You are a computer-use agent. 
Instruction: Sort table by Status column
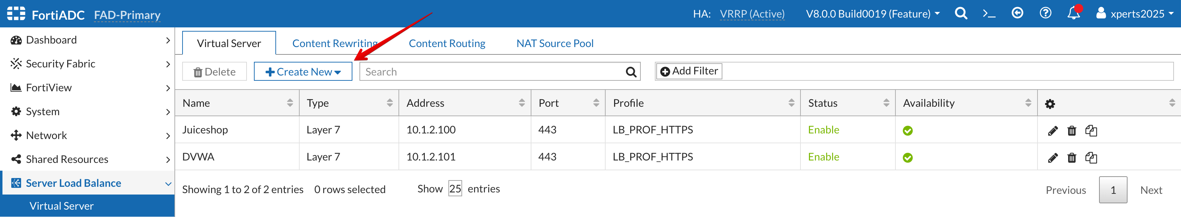coord(848,103)
